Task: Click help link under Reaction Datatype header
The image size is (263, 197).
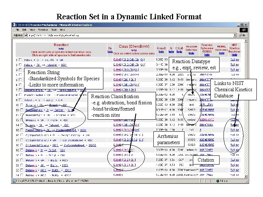Action: tap(191, 53)
